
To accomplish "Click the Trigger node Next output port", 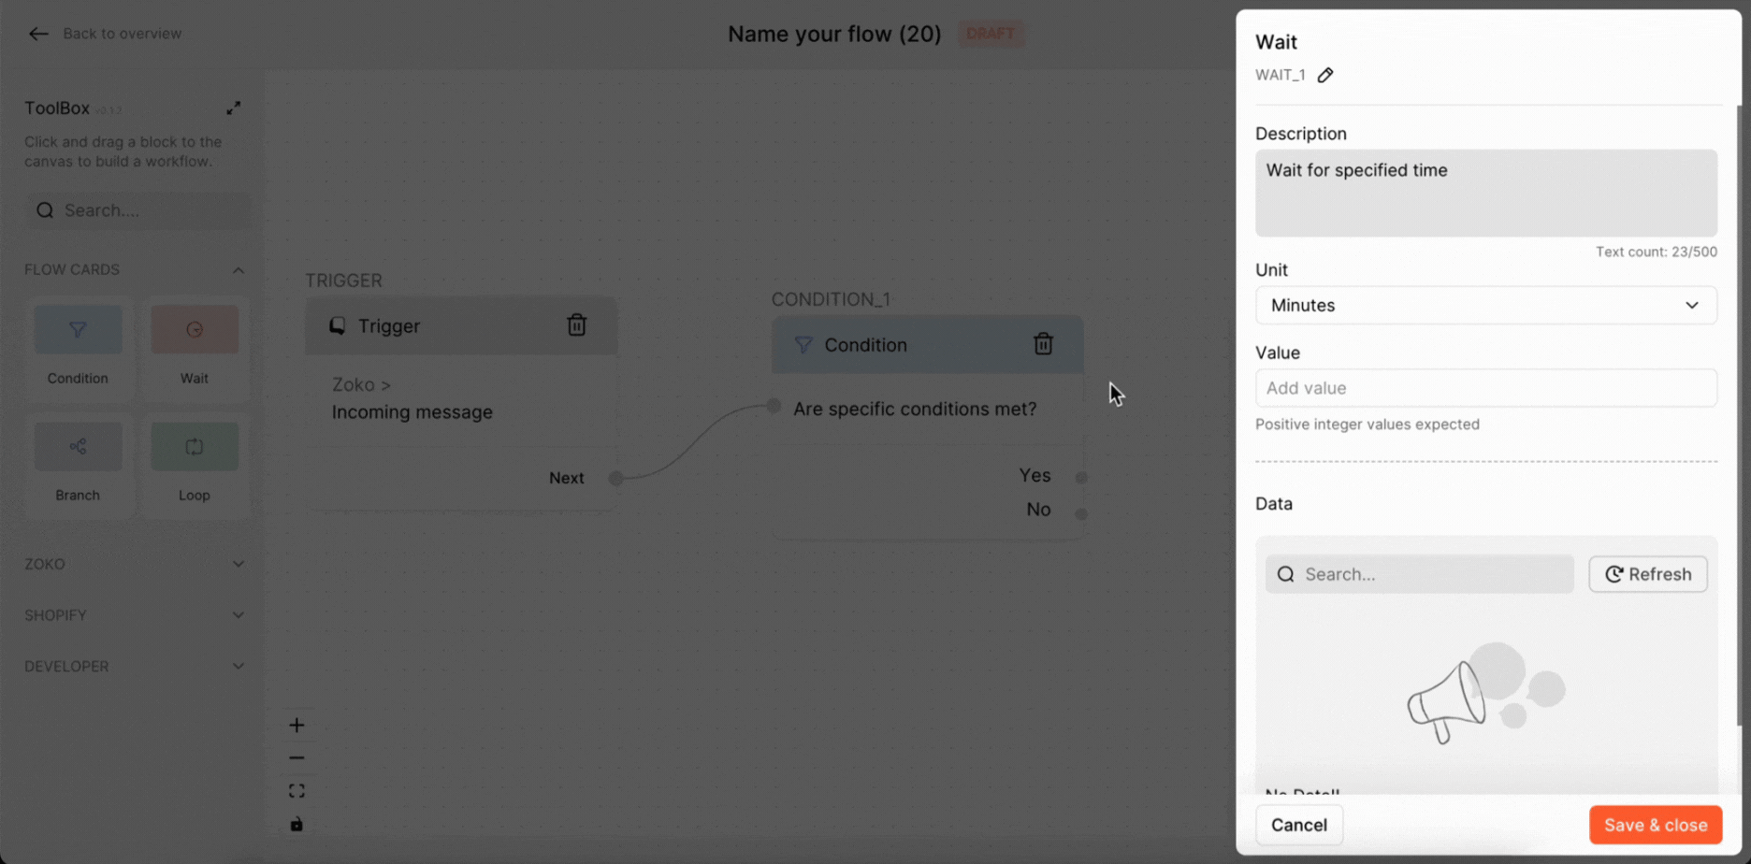I will (615, 478).
